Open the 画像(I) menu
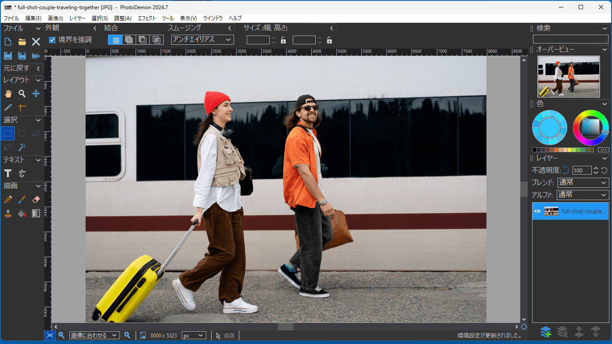 (55, 18)
